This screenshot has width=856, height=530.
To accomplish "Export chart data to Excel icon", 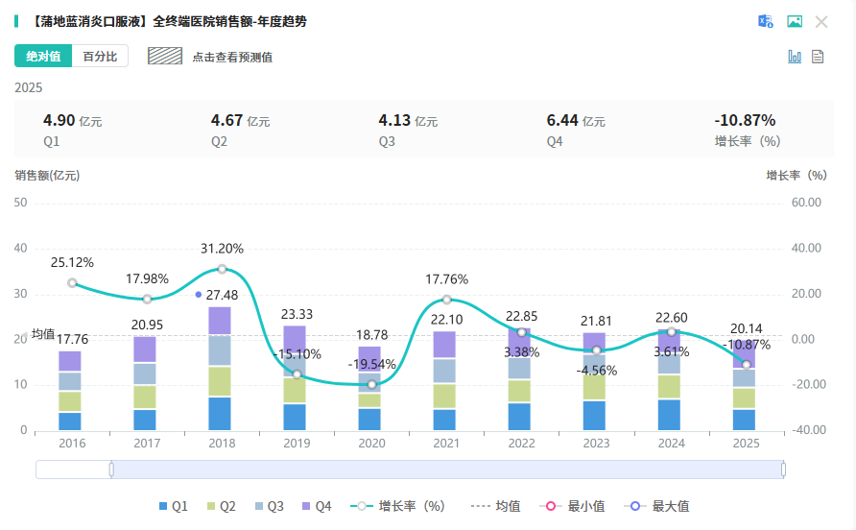I will click(x=766, y=22).
